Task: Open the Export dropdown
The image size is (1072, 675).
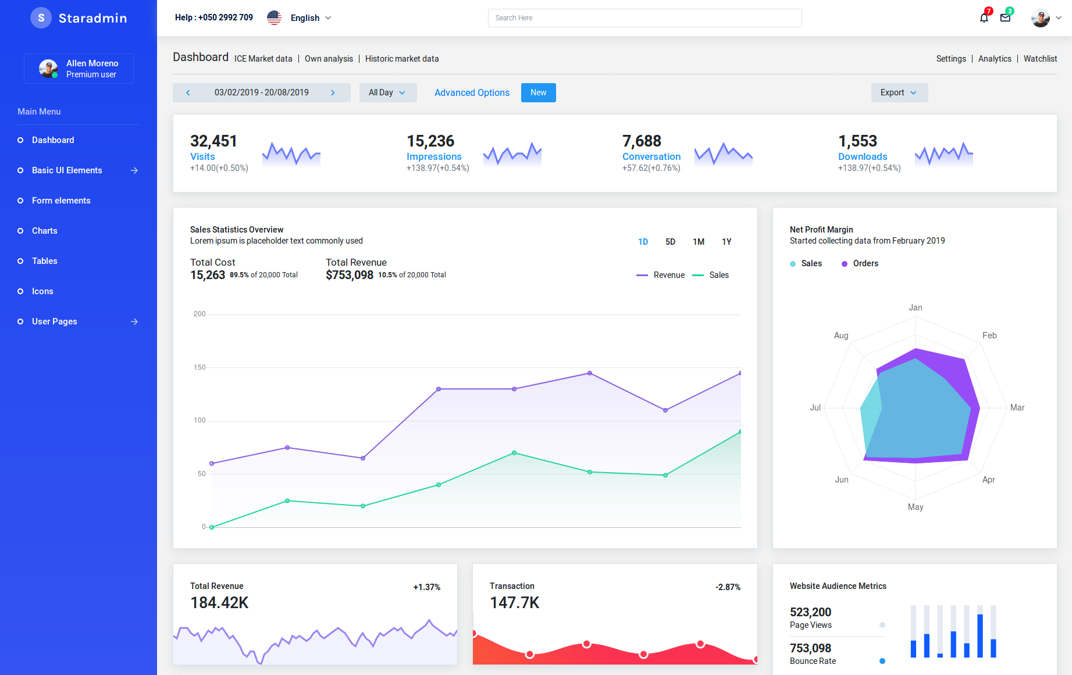Action: [x=899, y=92]
